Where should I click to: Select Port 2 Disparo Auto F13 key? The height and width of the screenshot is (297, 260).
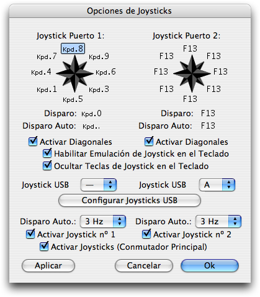208,126
